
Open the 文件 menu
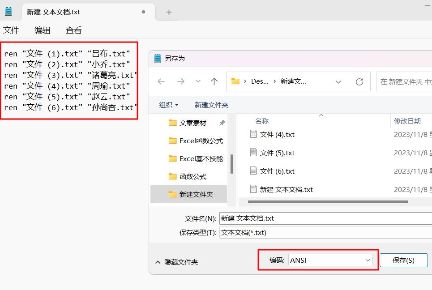click(x=11, y=30)
